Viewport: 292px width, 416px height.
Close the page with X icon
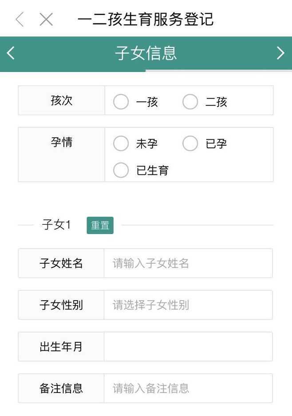click(46, 20)
